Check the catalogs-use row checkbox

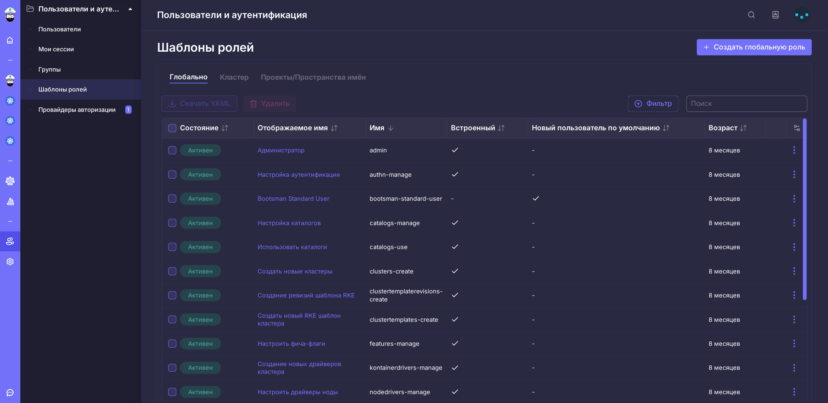pos(172,247)
